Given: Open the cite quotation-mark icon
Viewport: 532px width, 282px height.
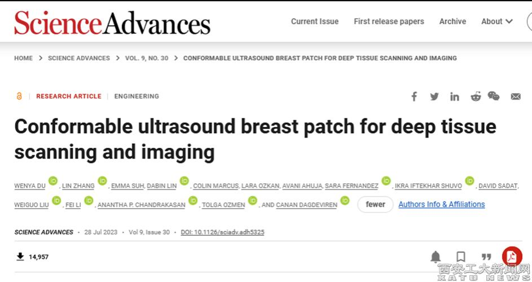Looking at the screenshot, I should [x=486, y=257].
